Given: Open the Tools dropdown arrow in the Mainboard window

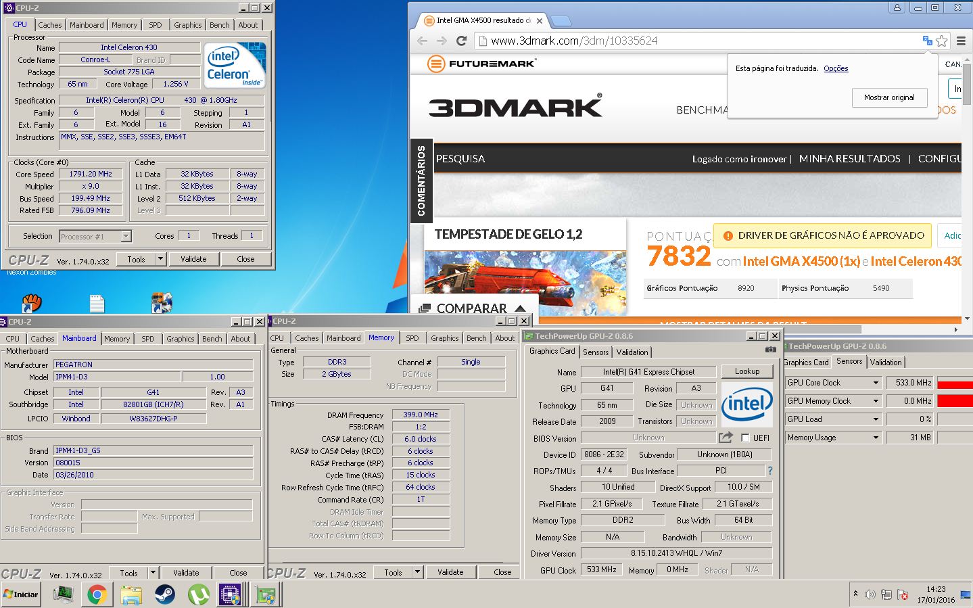Looking at the screenshot, I should pyautogui.click(x=153, y=572).
